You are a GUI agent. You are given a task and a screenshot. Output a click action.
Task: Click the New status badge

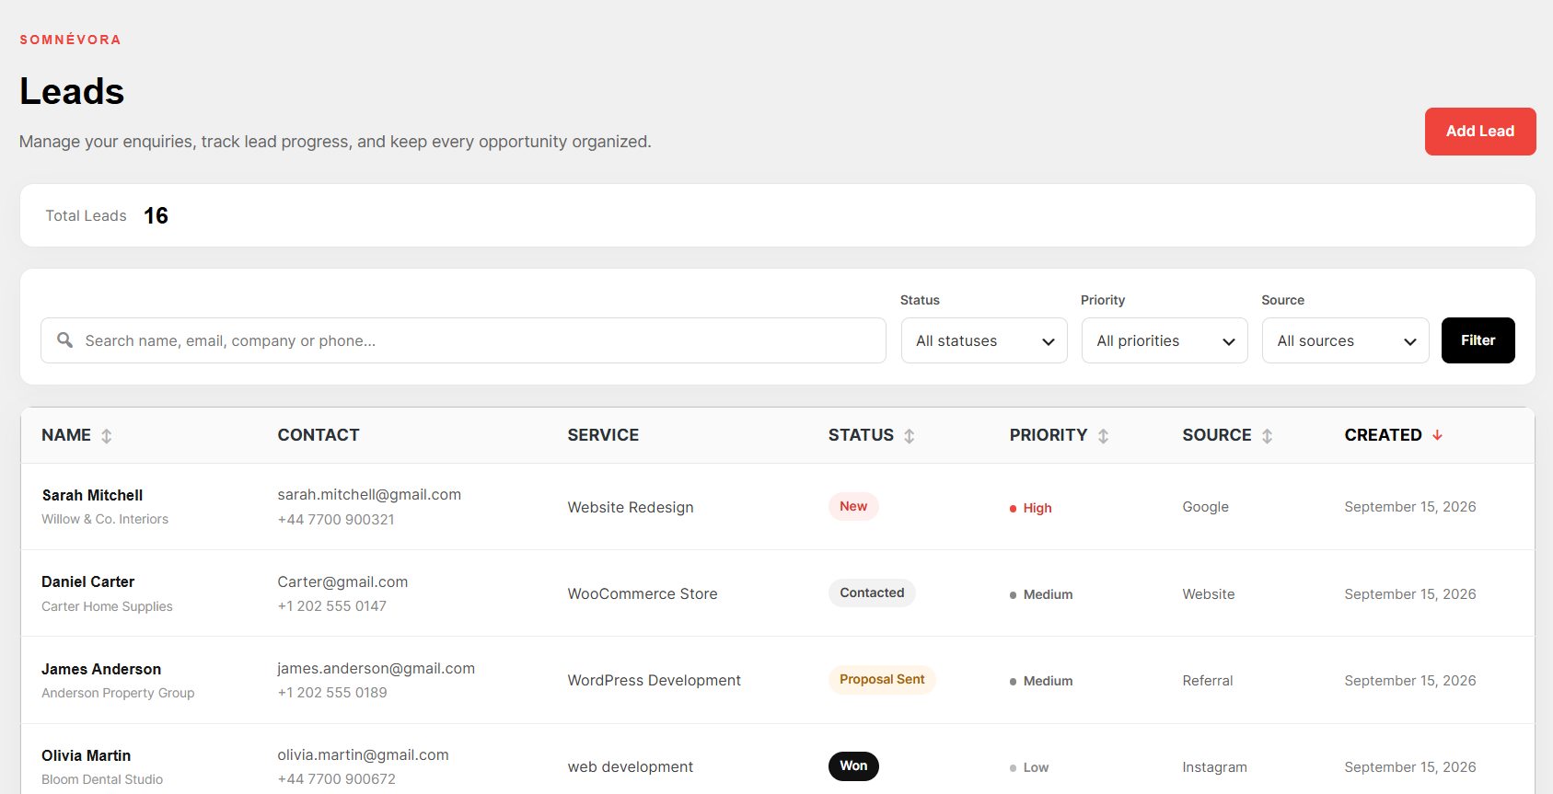click(x=853, y=506)
